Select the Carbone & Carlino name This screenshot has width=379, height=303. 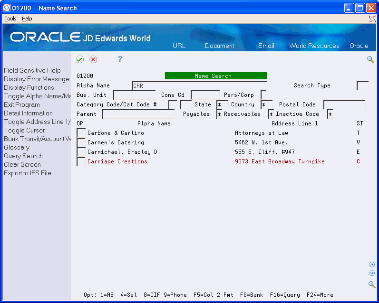[116, 133]
